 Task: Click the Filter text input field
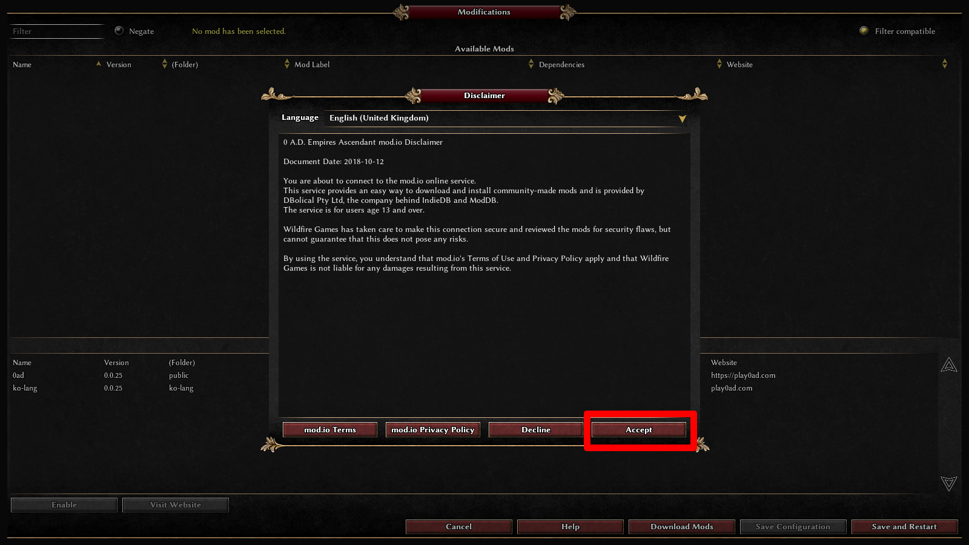(58, 31)
